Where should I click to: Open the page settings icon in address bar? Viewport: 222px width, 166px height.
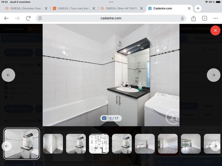(x=40, y=18)
